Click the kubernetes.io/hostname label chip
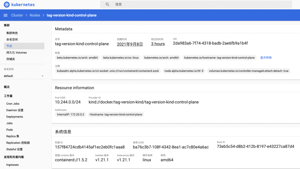 tap(219, 58)
